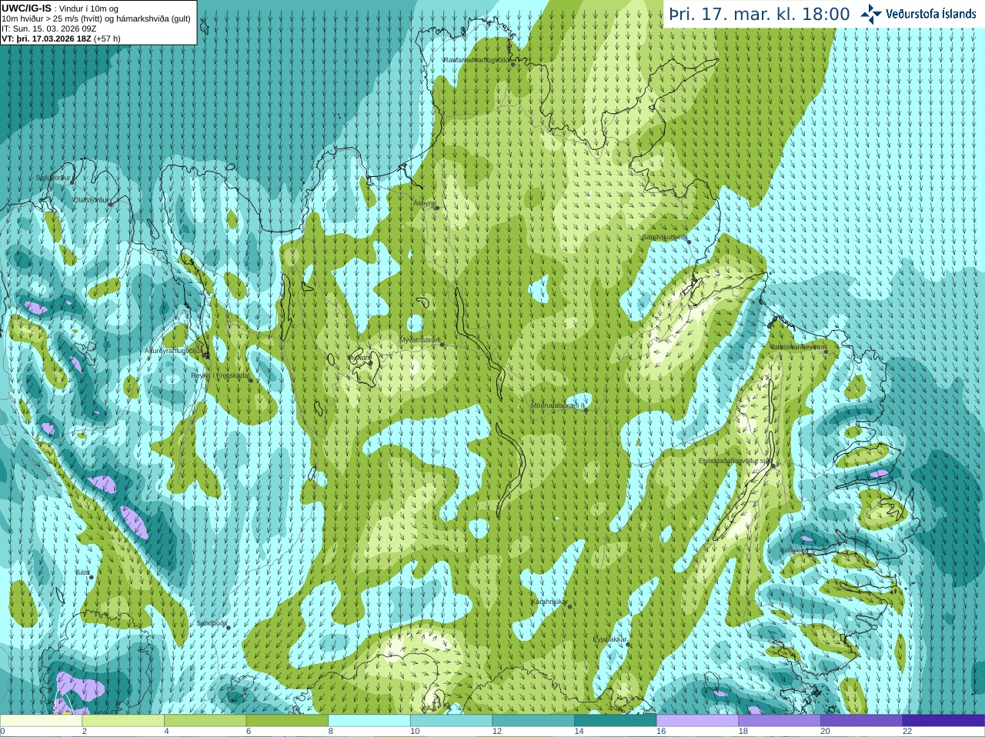Click the Kárahnjúkar station label
985x737 pixels.
click(x=549, y=602)
